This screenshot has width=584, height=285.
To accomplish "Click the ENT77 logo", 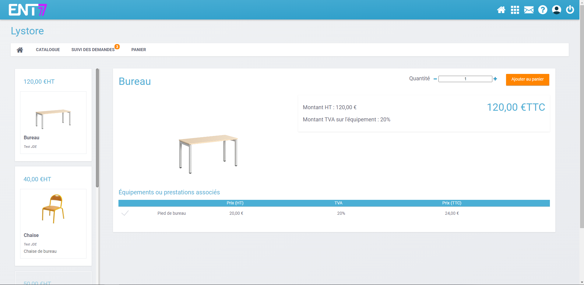I will [x=28, y=10].
